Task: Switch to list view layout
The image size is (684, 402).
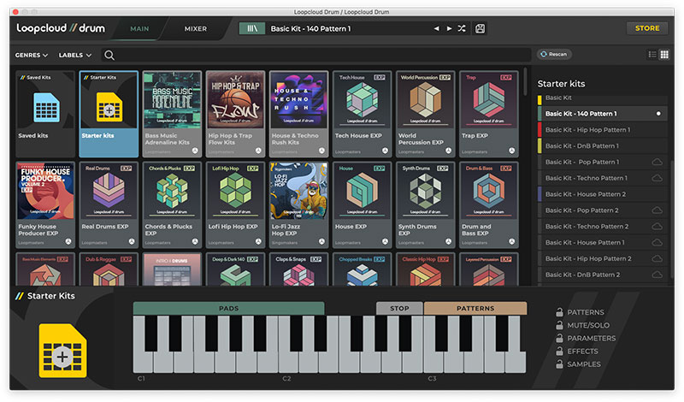Action: click(x=652, y=55)
